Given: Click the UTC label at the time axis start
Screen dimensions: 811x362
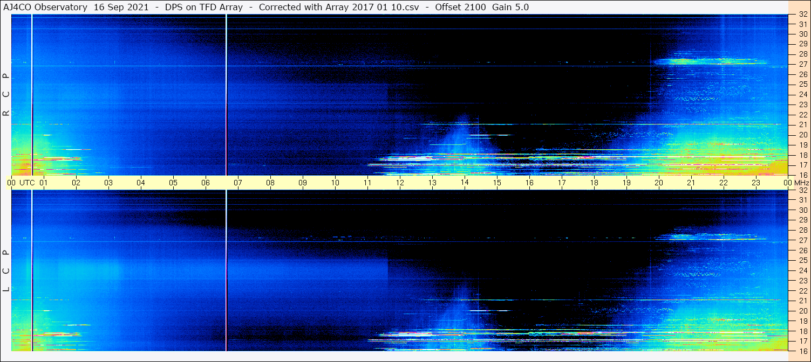Looking at the screenshot, I should click(27, 183).
